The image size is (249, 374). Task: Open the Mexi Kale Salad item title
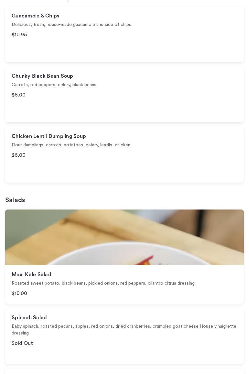[x=31, y=275]
